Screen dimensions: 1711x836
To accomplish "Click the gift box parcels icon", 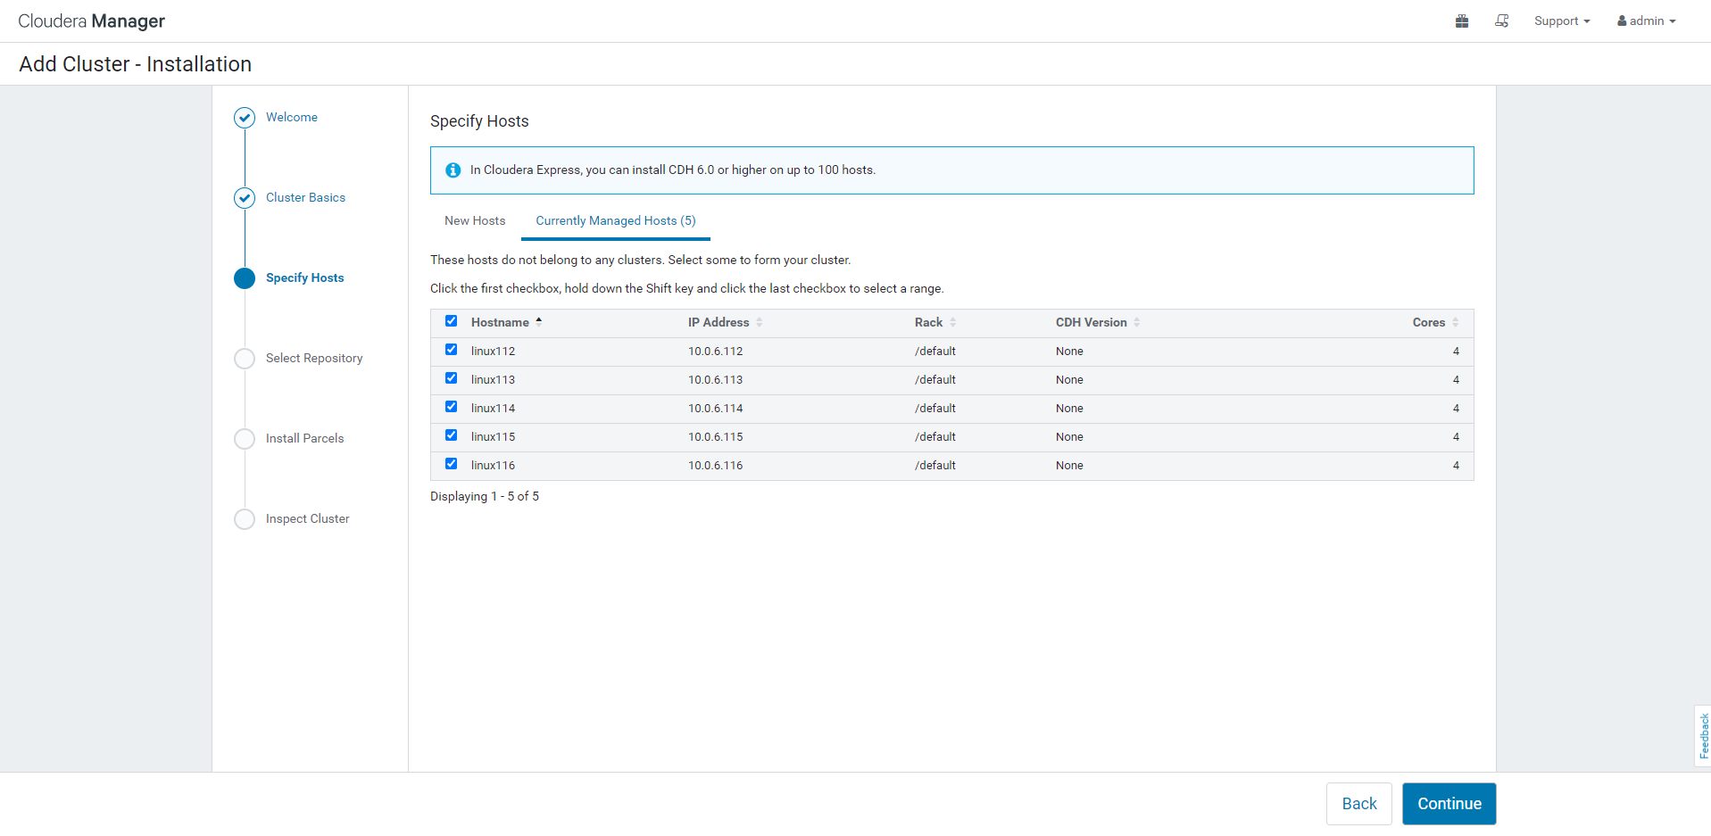I will coord(1461,21).
